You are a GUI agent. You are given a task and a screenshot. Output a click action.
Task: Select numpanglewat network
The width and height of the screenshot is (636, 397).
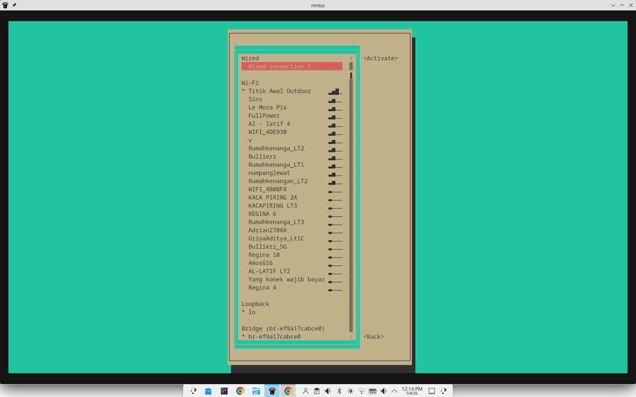click(291, 173)
